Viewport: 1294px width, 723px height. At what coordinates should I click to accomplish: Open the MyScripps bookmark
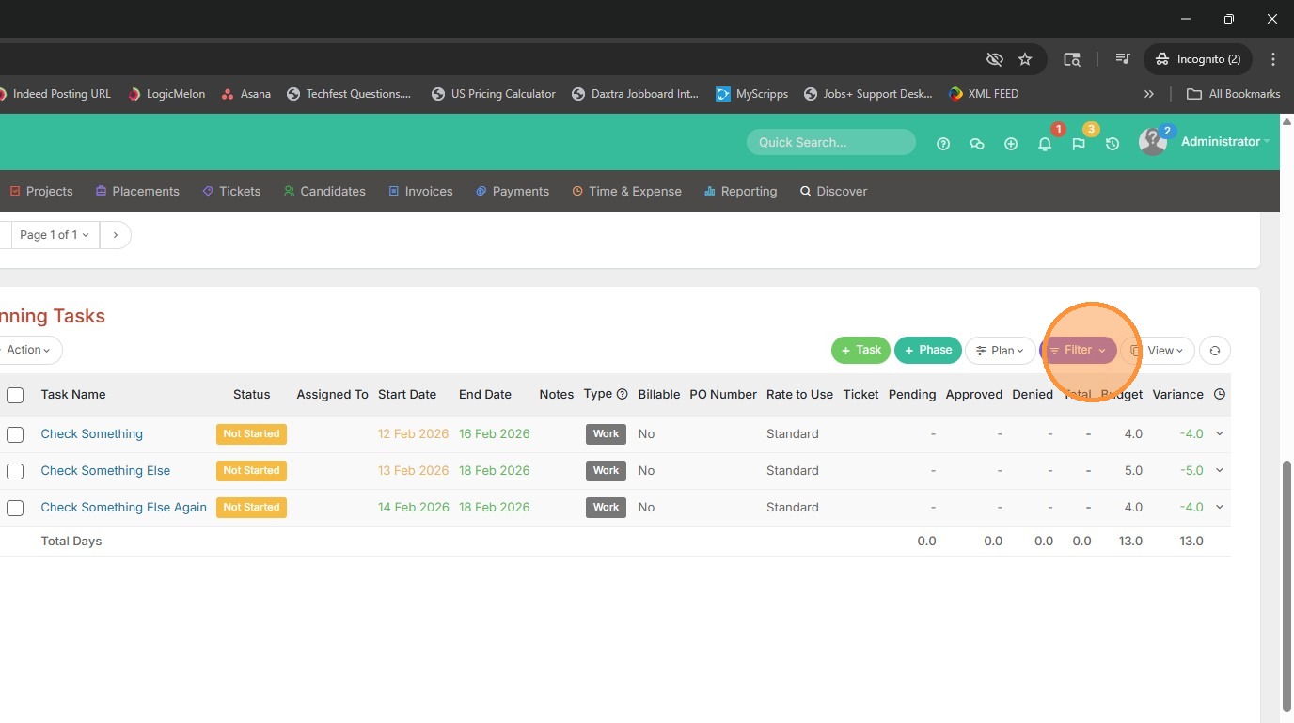[x=752, y=94]
